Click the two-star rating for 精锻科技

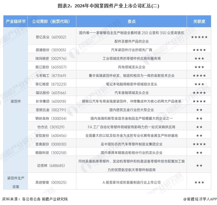[199, 153]
